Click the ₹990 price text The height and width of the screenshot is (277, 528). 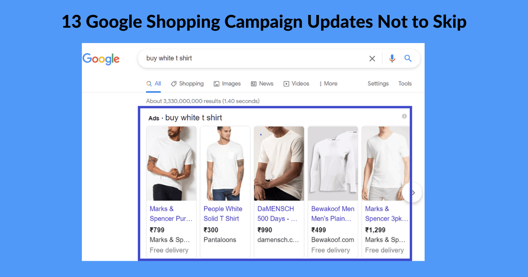point(265,230)
